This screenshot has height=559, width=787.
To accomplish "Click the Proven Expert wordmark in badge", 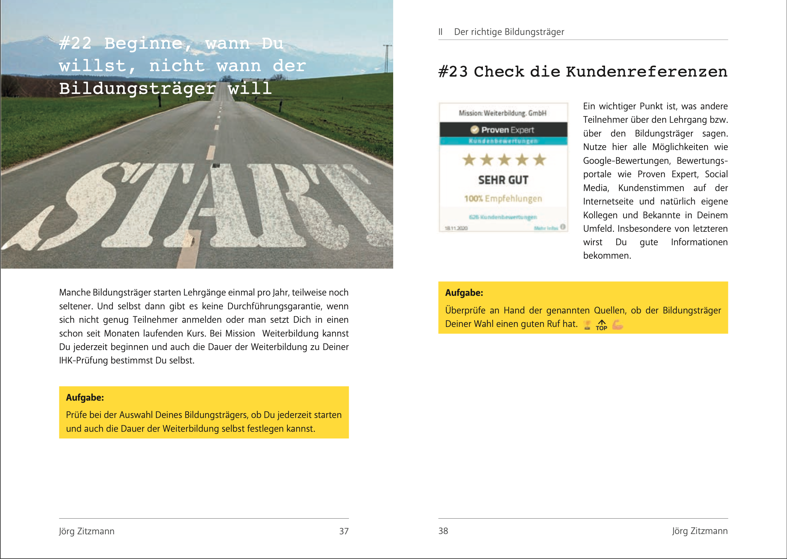I will click(x=508, y=130).
